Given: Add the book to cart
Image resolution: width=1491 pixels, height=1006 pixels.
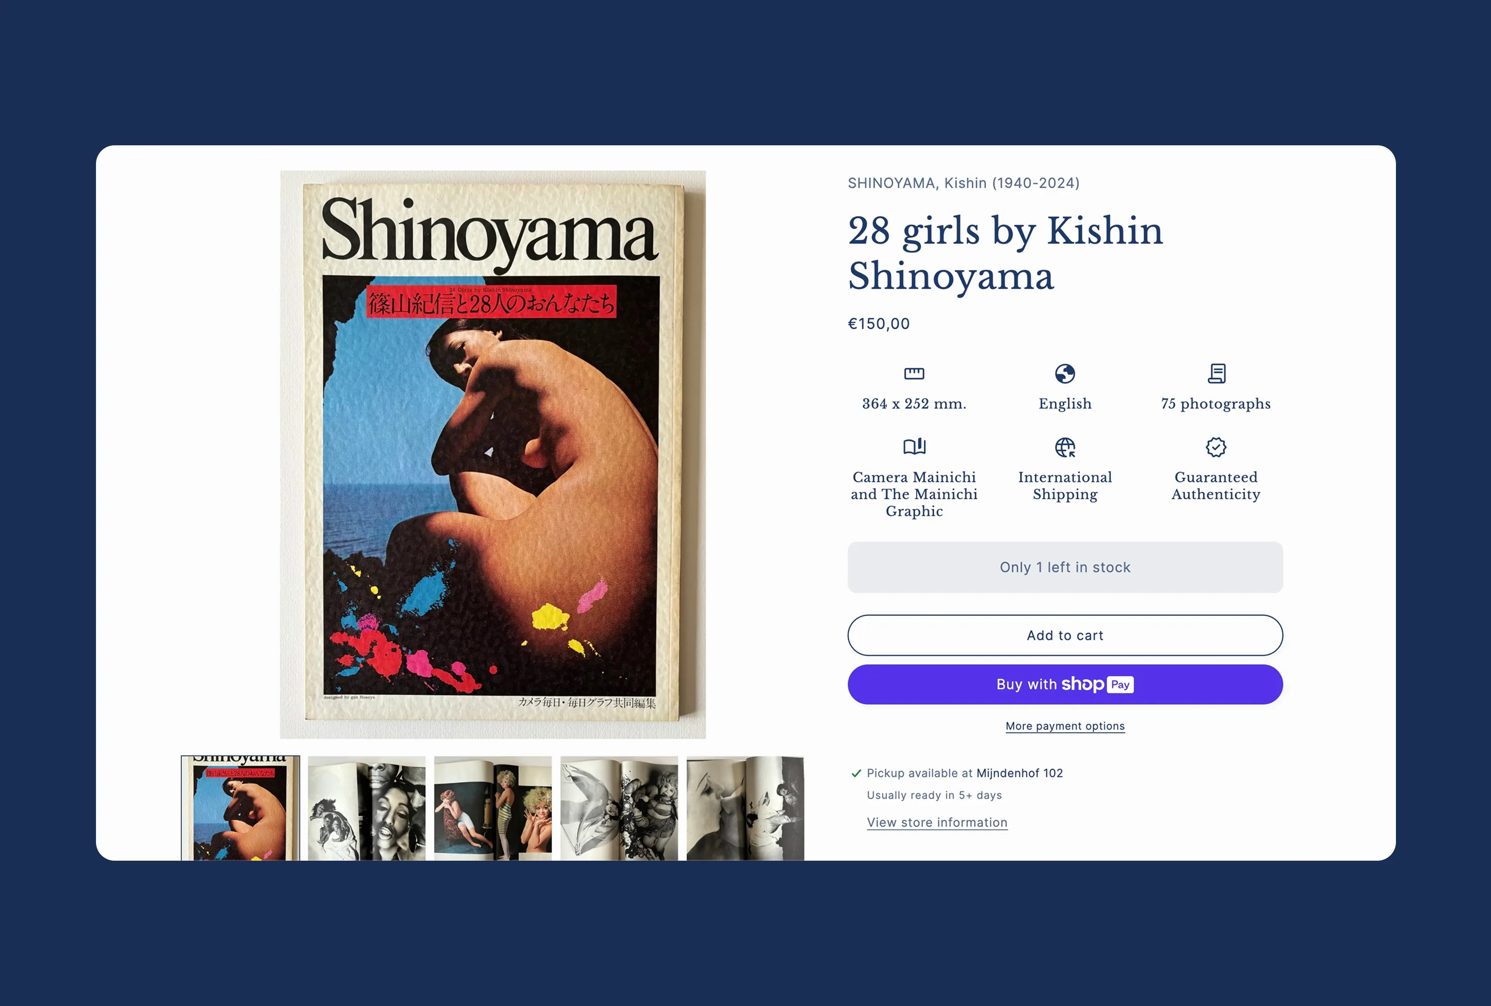Looking at the screenshot, I should pos(1065,635).
